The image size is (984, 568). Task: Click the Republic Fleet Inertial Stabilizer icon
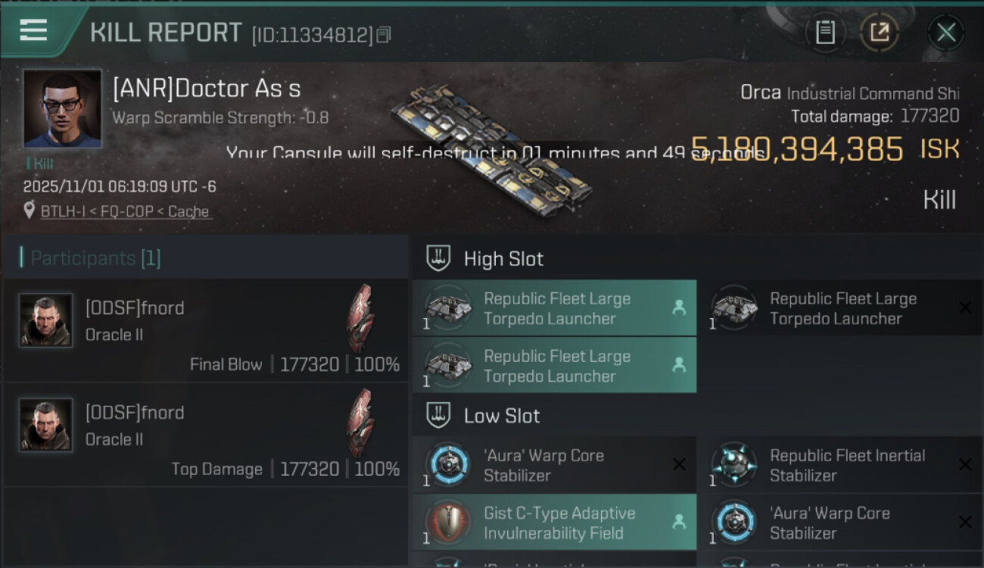pyautogui.click(x=733, y=465)
